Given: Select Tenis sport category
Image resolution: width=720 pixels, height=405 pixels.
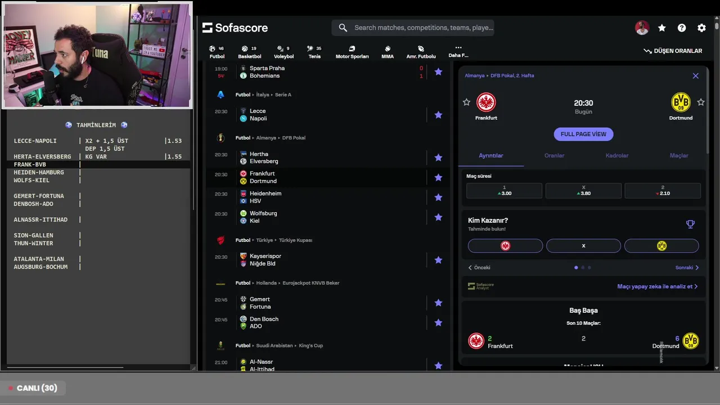Looking at the screenshot, I should (314, 52).
